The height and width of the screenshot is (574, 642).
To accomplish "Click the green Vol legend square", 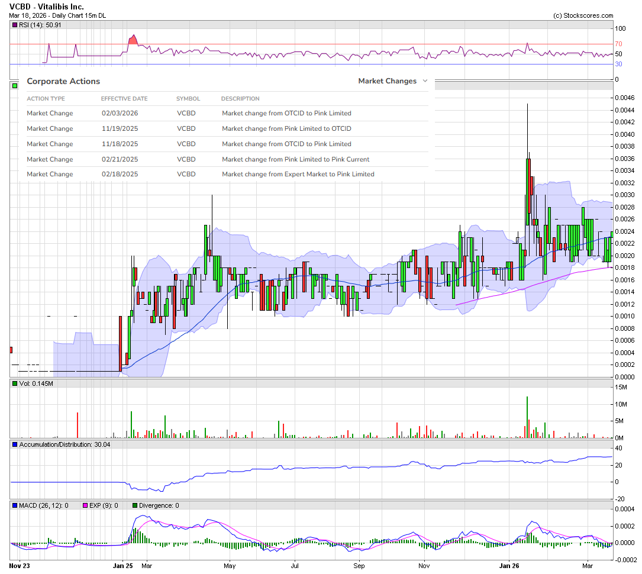I will coord(15,383).
